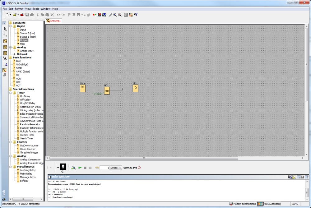Select the Output tree item
The image size is (311, 208).
click(x=24, y=40)
